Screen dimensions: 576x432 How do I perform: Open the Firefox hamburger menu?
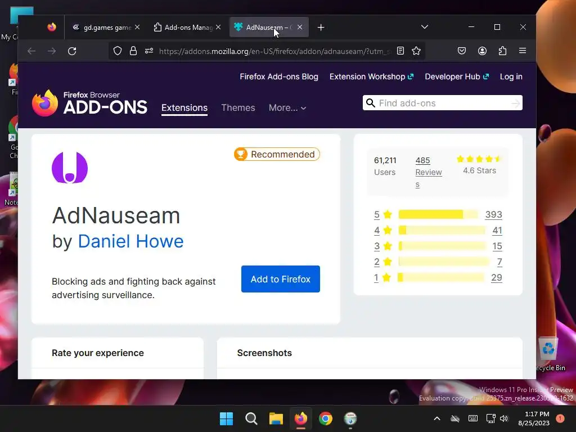point(523,51)
